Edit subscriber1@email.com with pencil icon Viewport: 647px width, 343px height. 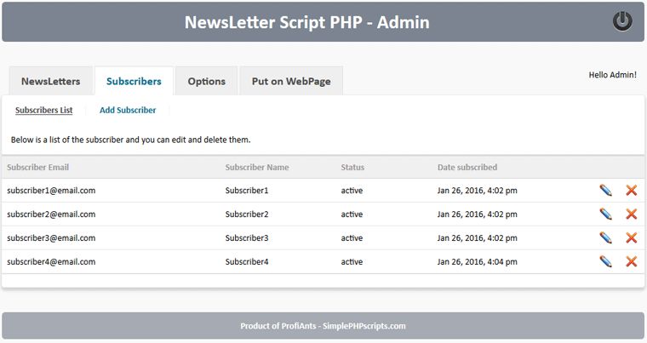tap(606, 191)
